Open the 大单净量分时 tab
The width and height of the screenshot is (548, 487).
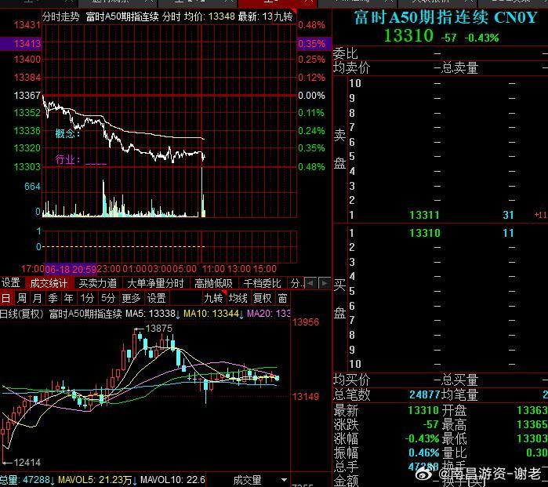pos(155,283)
